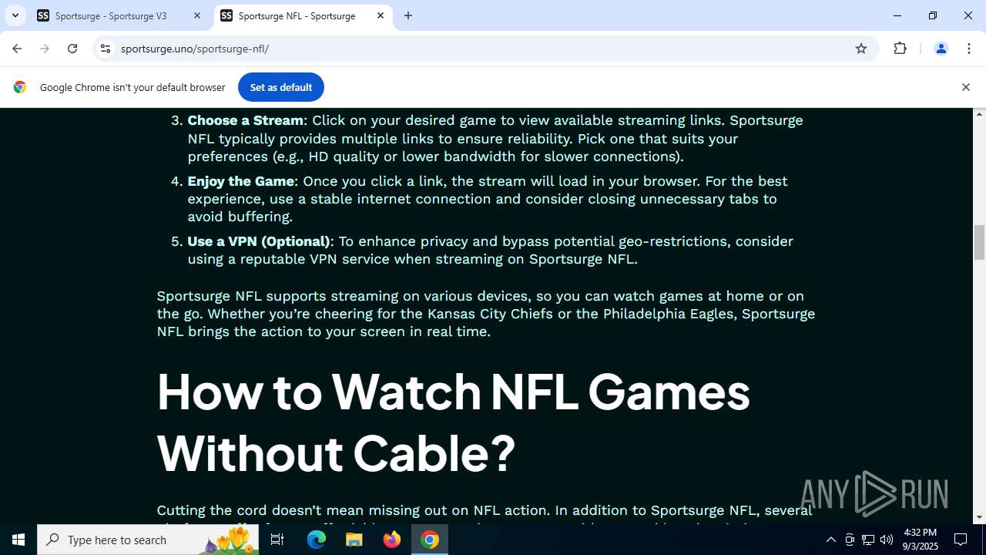This screenshot has width=986, height=555.
Task: Open a new tab with plus button
Action: pyautogui.click(x=408, y=15)
